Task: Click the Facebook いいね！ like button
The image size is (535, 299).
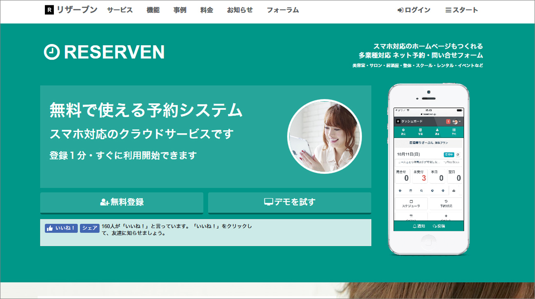Action: (61, 228)
